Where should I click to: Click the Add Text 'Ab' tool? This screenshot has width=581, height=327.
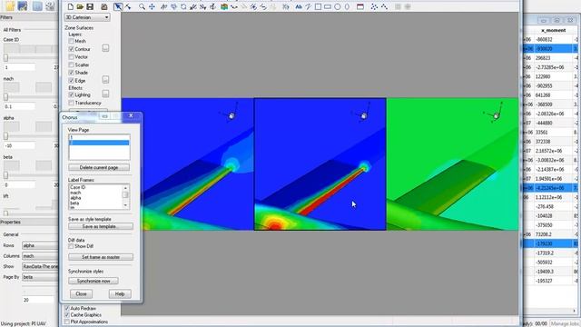(x=299, y=6)
